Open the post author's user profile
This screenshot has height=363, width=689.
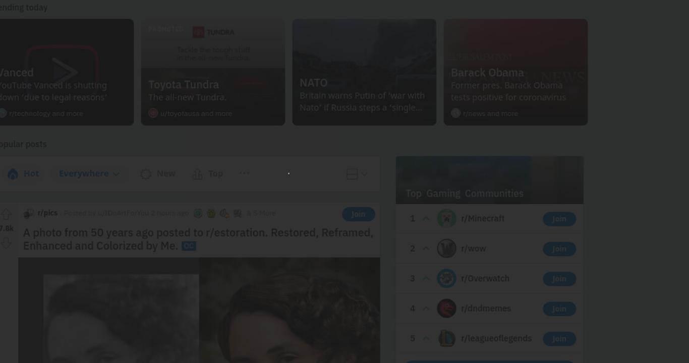[x=123, y=213]
